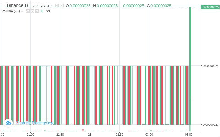The height and width of the screenshot is (137, 220).
Task: Click the 05:00 time axis label
Action: 189,135
